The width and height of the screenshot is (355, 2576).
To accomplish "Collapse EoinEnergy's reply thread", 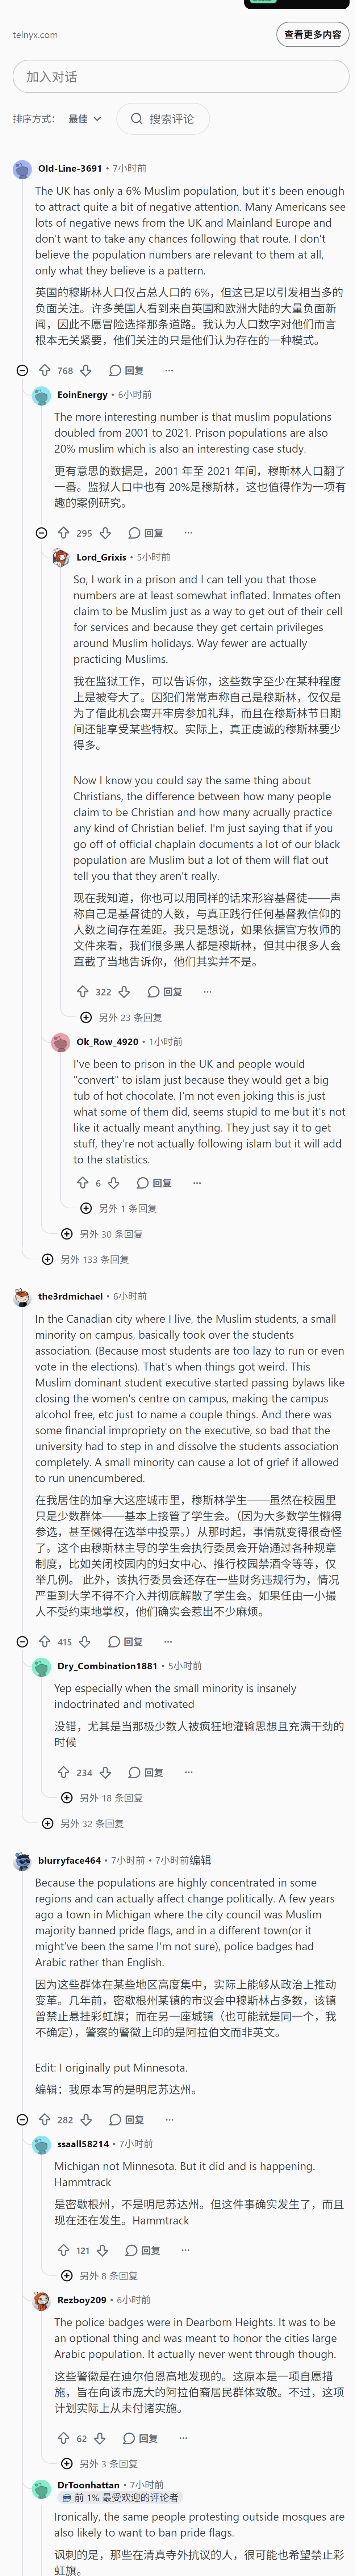I will 41,533.
